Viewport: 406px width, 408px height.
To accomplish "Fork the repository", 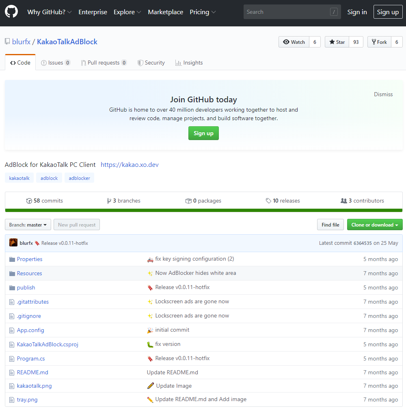I will pos(379,42).
